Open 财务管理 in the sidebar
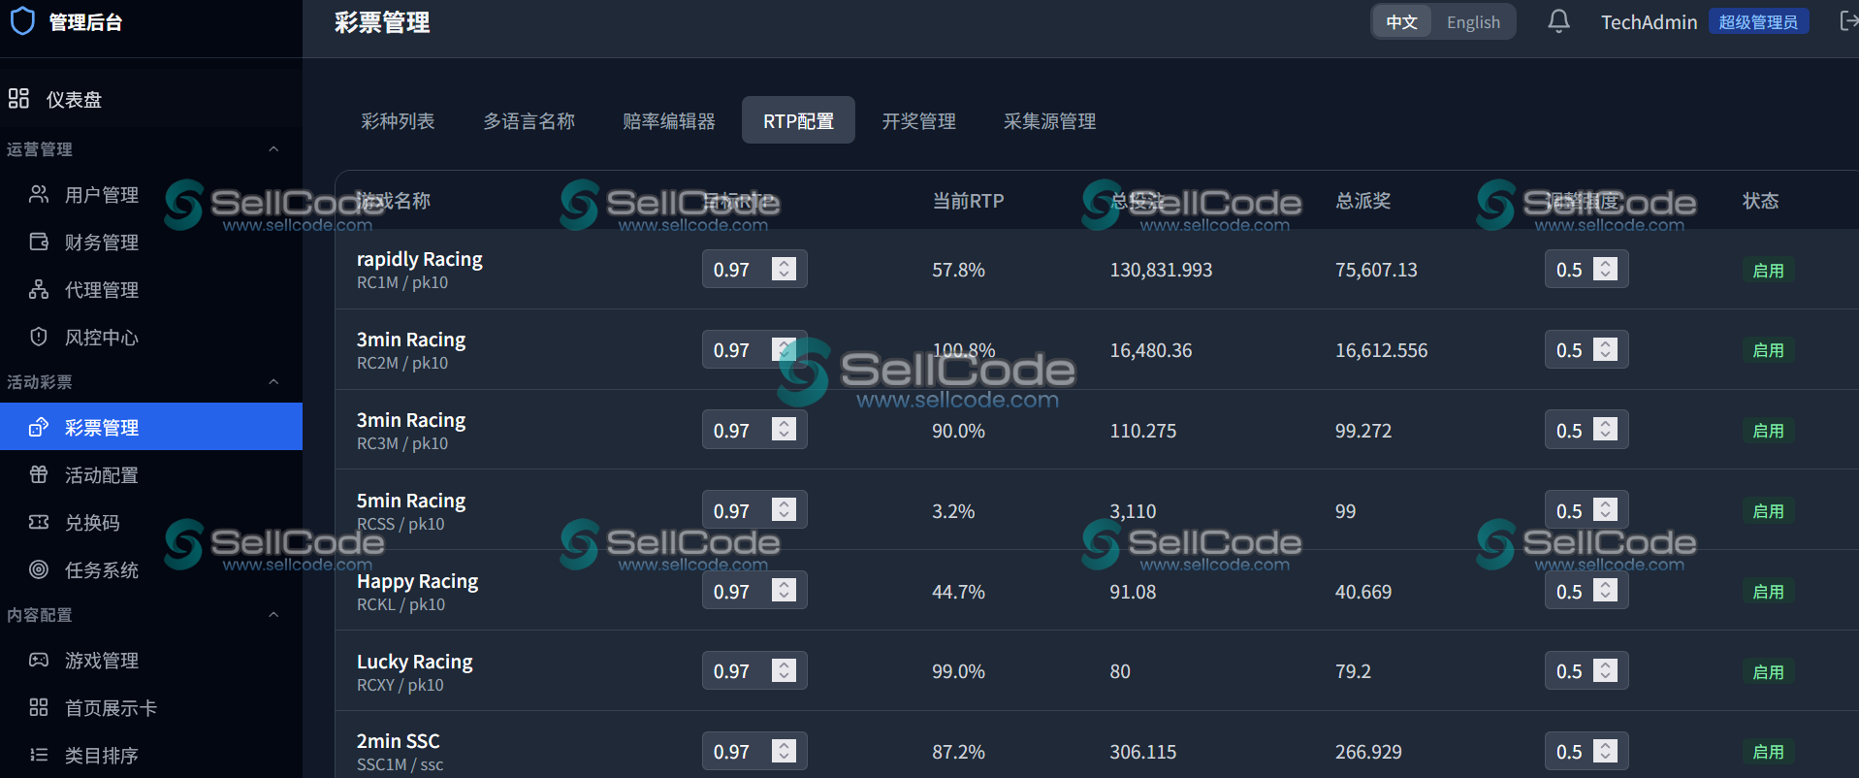This screenshot has width=1859, height=778. coord(151,243)
